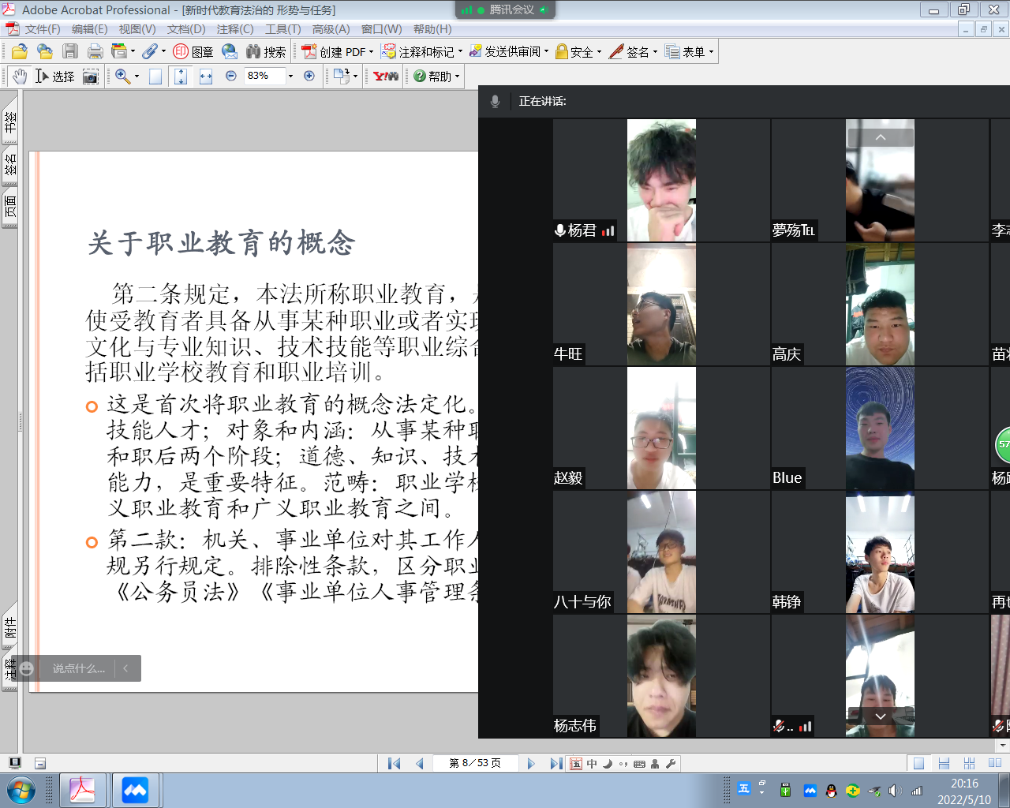Click the 搜索 search button
1010x808 pixels.
pos(266,52)
